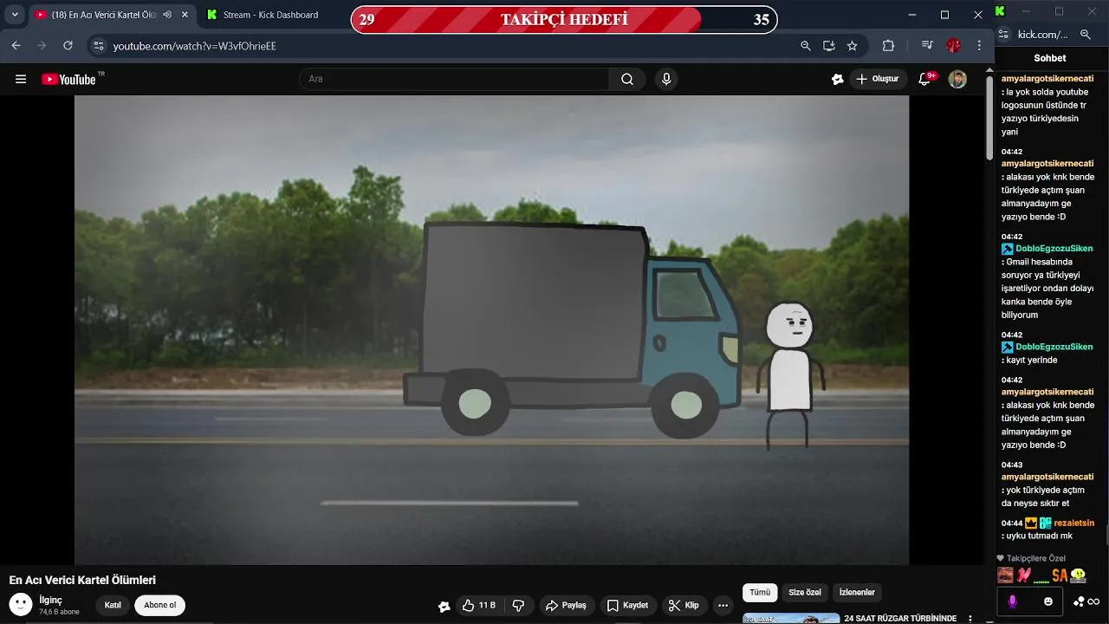Open Chrome extensions puzzle icon
1109x624 pixels.
(x=888, y=45)
